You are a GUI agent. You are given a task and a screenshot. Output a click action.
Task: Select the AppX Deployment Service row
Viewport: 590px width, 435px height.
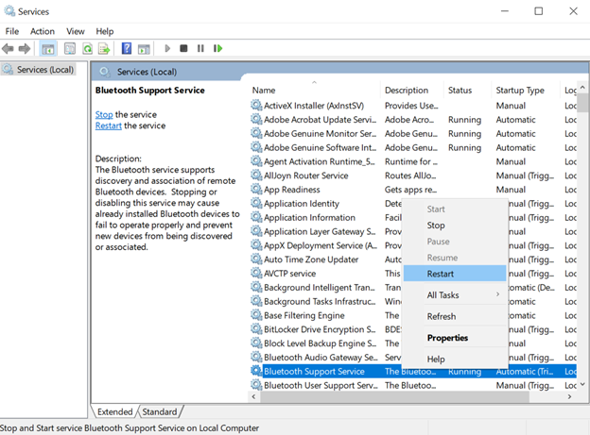point(413,245)
